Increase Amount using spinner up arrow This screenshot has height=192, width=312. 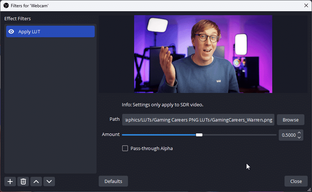point(299,133)
